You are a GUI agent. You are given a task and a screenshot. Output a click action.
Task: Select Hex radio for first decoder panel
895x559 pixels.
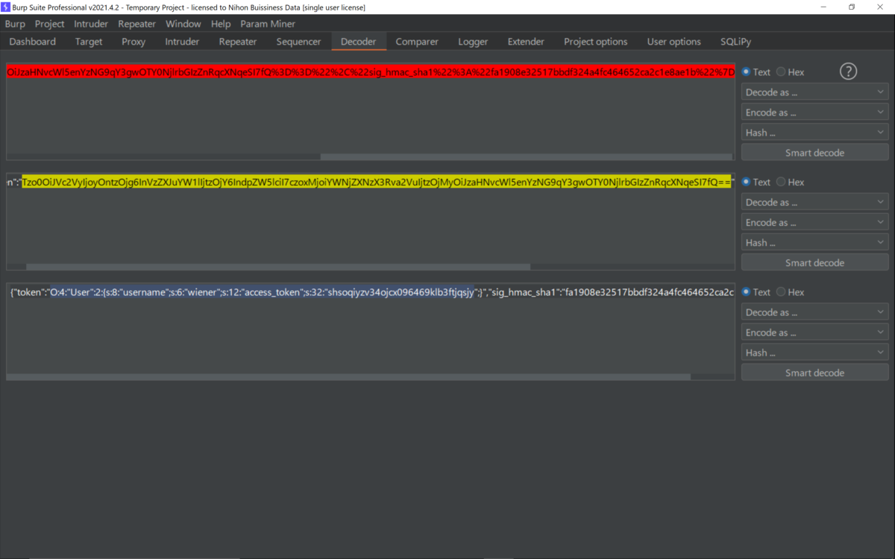click(790, 72)
